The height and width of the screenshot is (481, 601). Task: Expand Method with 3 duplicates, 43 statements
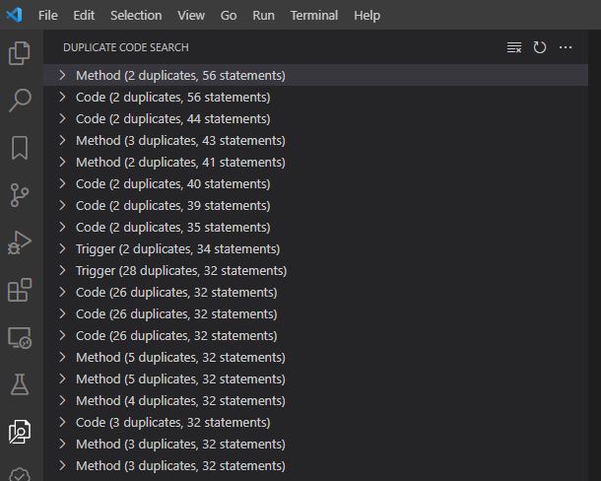coord(316,140)
